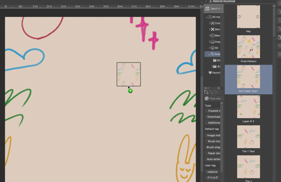Toggle the 'Brush shap...' default tag
This screenshot has height=182, width=281.
pyautogui.click(x=213, y=147)
